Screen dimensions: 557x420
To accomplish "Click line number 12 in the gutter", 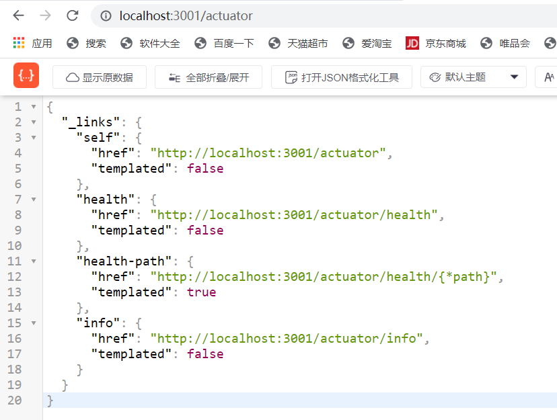I will (15, 277).
